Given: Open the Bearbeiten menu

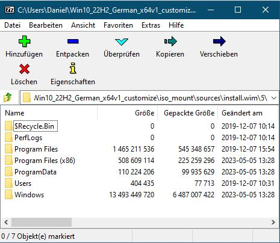Looking at the screenshot, I should coord(46,25).
